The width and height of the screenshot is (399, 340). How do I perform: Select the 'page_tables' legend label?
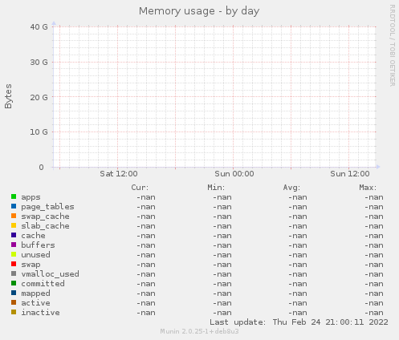pyautogui.click(x=47, y=207)
